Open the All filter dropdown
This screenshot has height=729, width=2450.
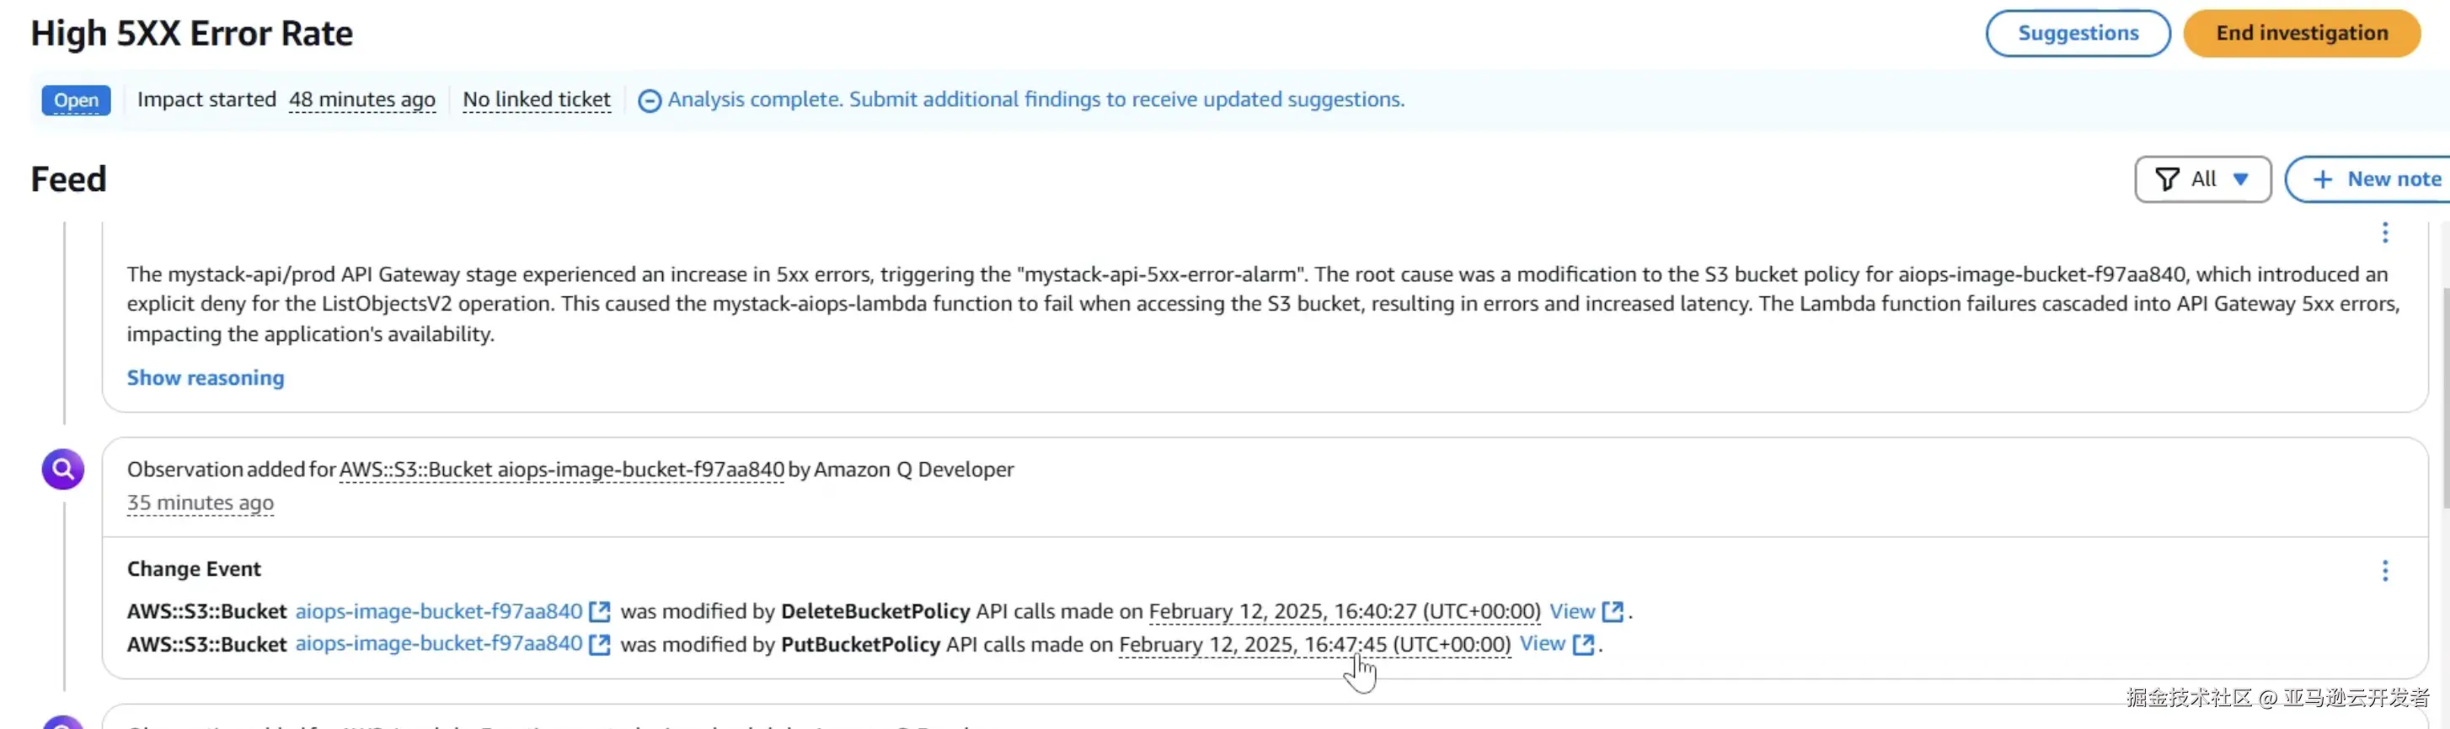[2201, 179]
